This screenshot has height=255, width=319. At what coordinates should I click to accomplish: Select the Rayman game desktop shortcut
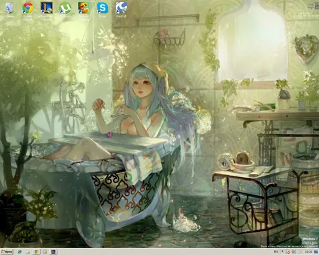(84, 8)
